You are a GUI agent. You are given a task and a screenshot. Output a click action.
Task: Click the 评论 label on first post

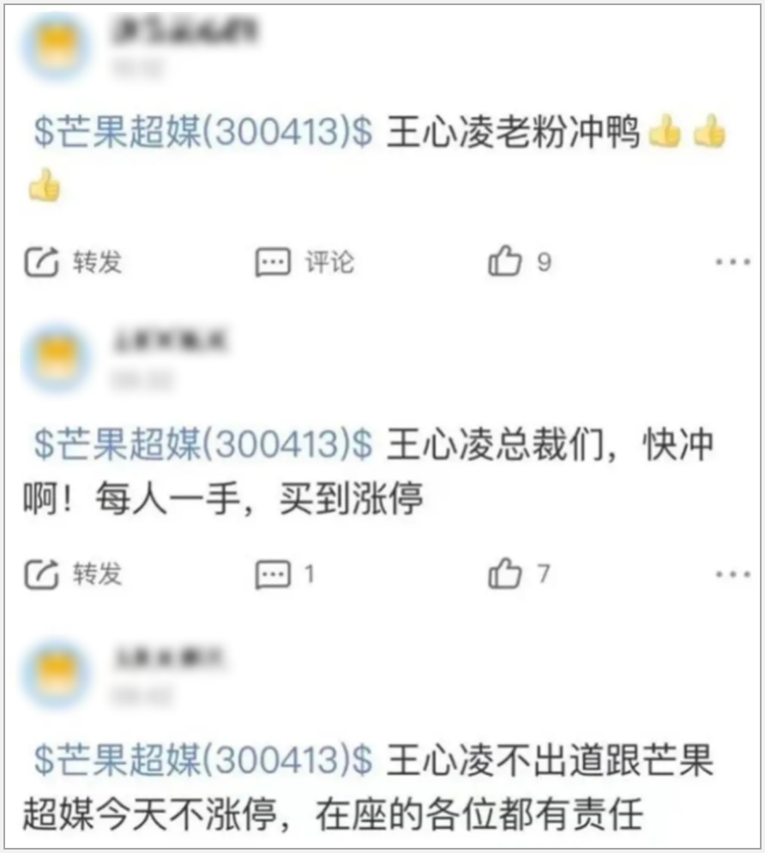pyautogui.click(x=329, y=263)
